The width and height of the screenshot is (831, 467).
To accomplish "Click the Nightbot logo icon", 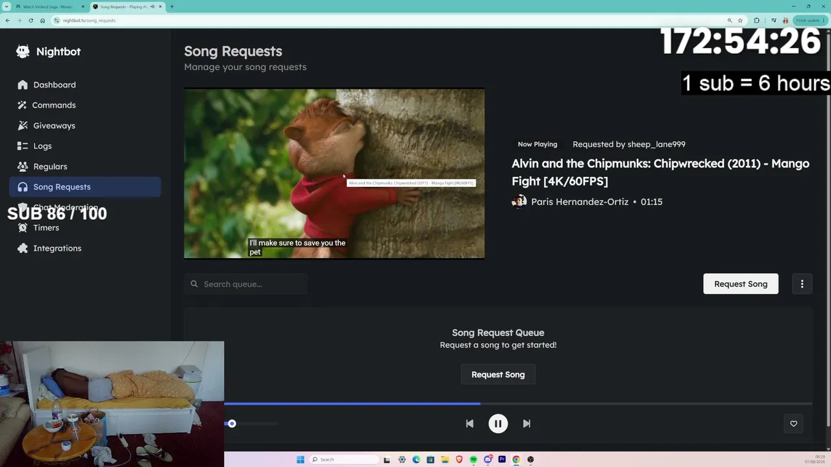I will tap(23, 52).
